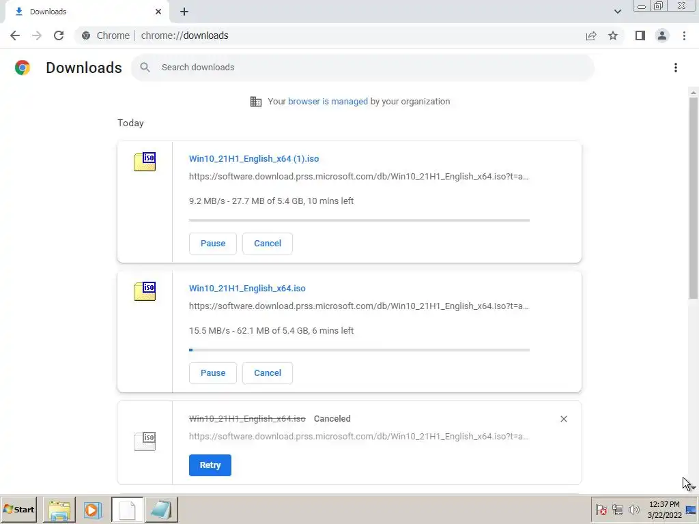The height and width of the screenshot is (524, 699).
Task: Open the 'browser is managed' link
Action: (x=328, y=102)
